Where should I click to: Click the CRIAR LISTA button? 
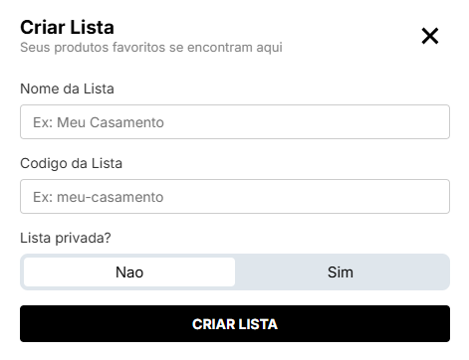[x=235, y=324]
